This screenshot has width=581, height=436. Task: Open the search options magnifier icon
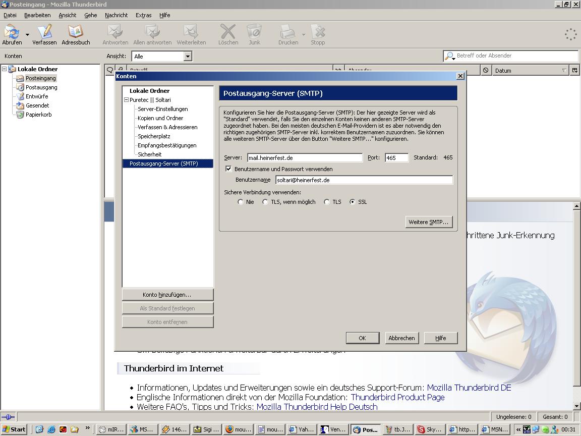(449, 56)
